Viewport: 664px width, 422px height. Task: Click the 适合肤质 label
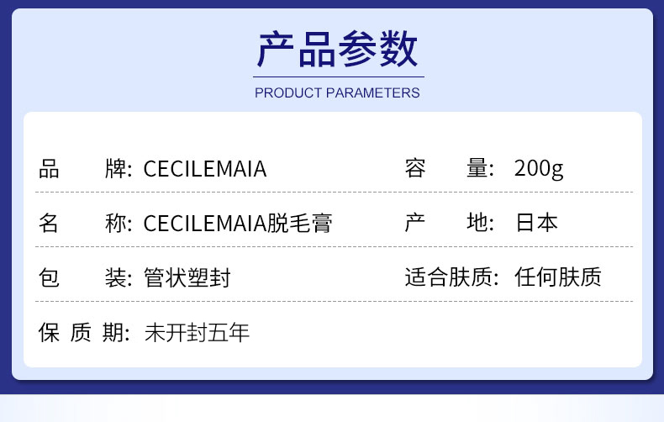click(451, 277)
